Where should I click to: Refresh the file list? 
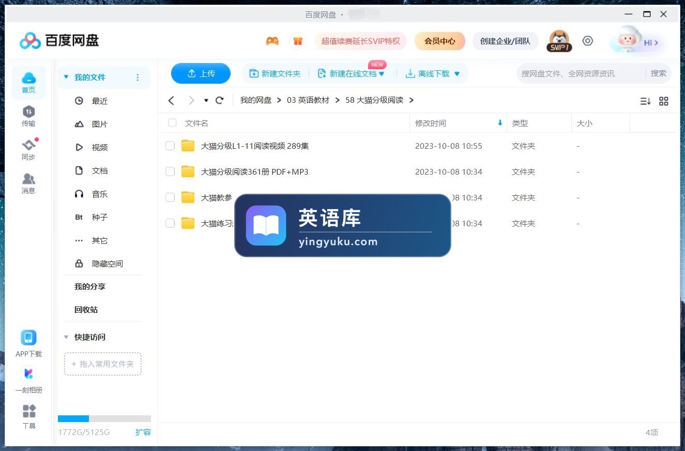point(219,100)
